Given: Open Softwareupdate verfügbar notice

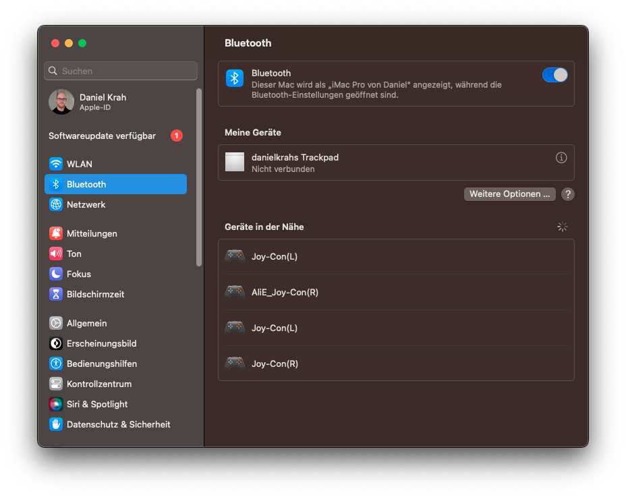Looking at the screenshot, I should tap(115, 136).
